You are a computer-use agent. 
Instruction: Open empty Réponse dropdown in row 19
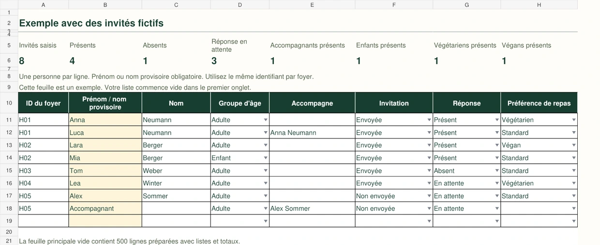497,221
